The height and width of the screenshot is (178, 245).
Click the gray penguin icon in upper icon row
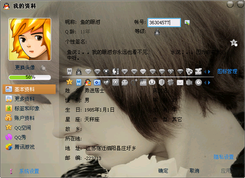[x=79, y=71]
